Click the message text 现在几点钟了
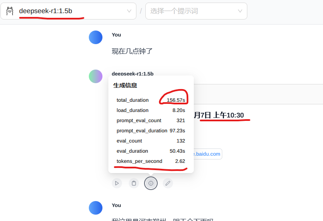Image resolution: width=323 pixels, height=221 pixels. pos(132,51)
